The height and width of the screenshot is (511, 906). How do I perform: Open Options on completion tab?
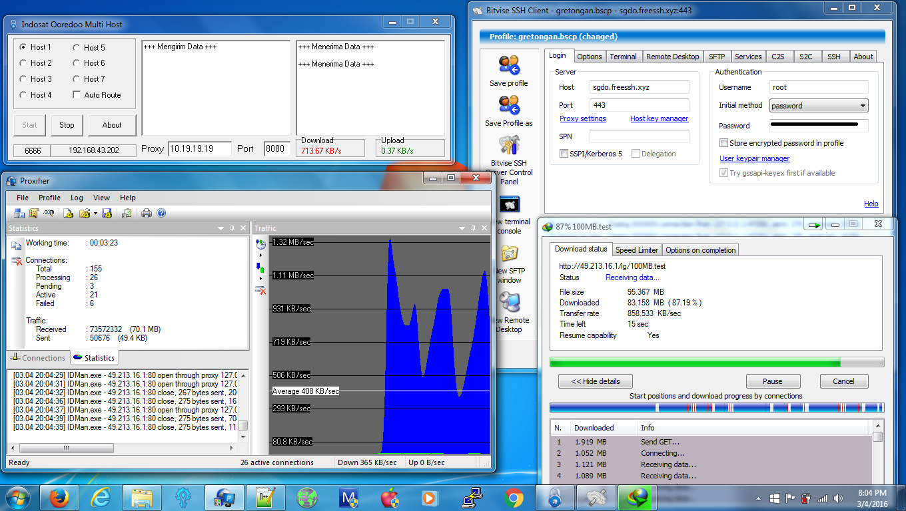[701, 250]
